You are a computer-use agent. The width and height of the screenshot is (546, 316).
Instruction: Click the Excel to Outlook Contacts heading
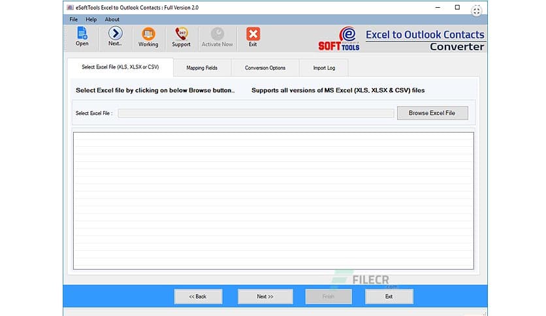point(425,35)
